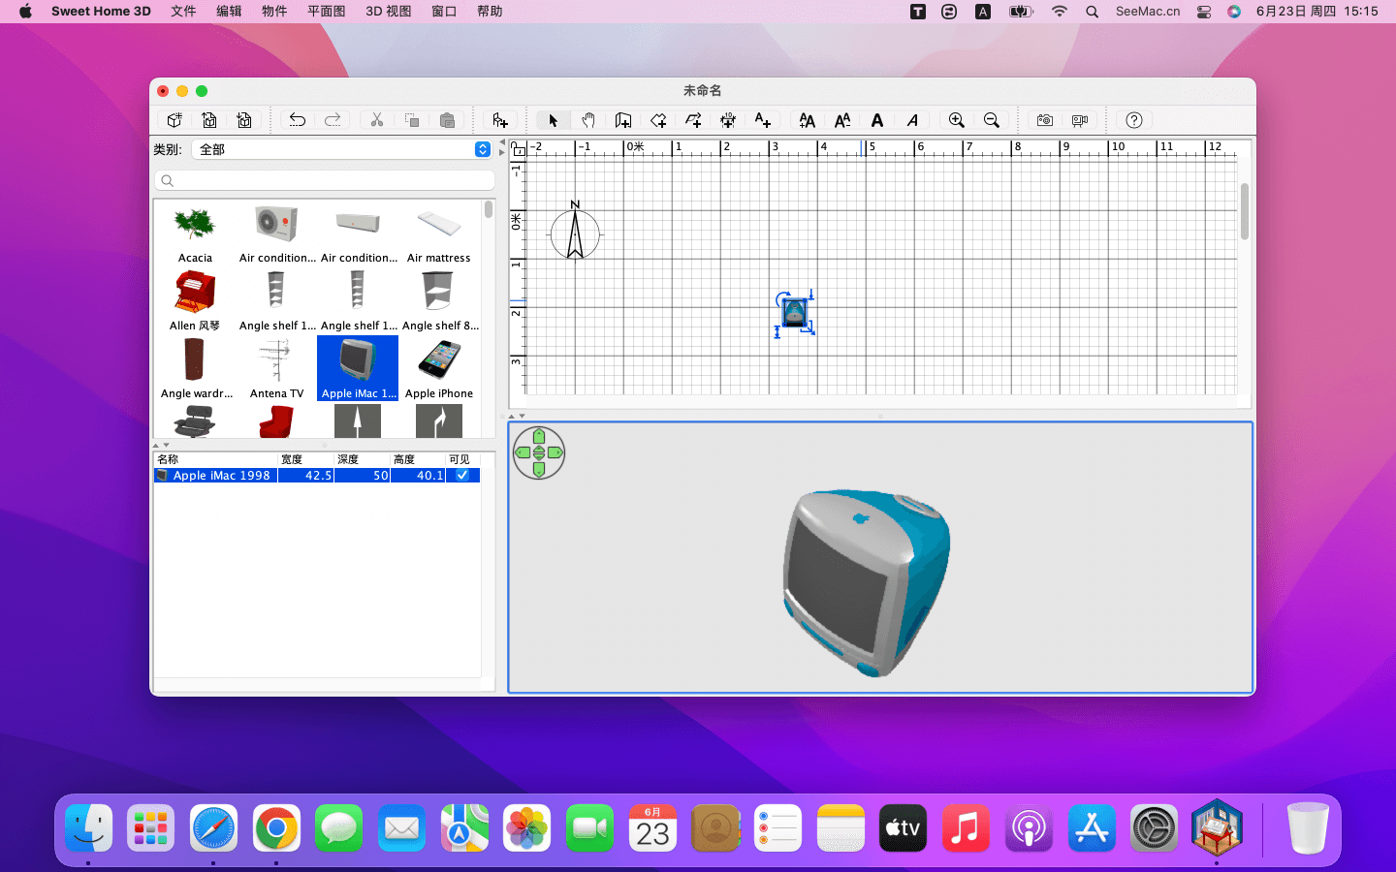Open System Preferences from the dock

pos(1154,828)
